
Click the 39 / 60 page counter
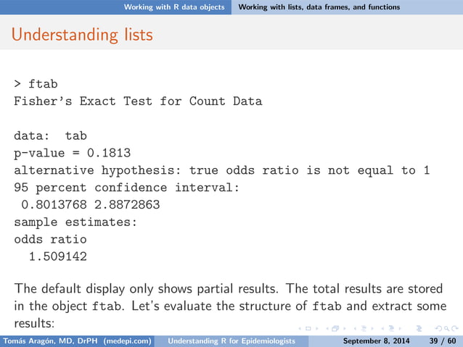pos(443,341)
